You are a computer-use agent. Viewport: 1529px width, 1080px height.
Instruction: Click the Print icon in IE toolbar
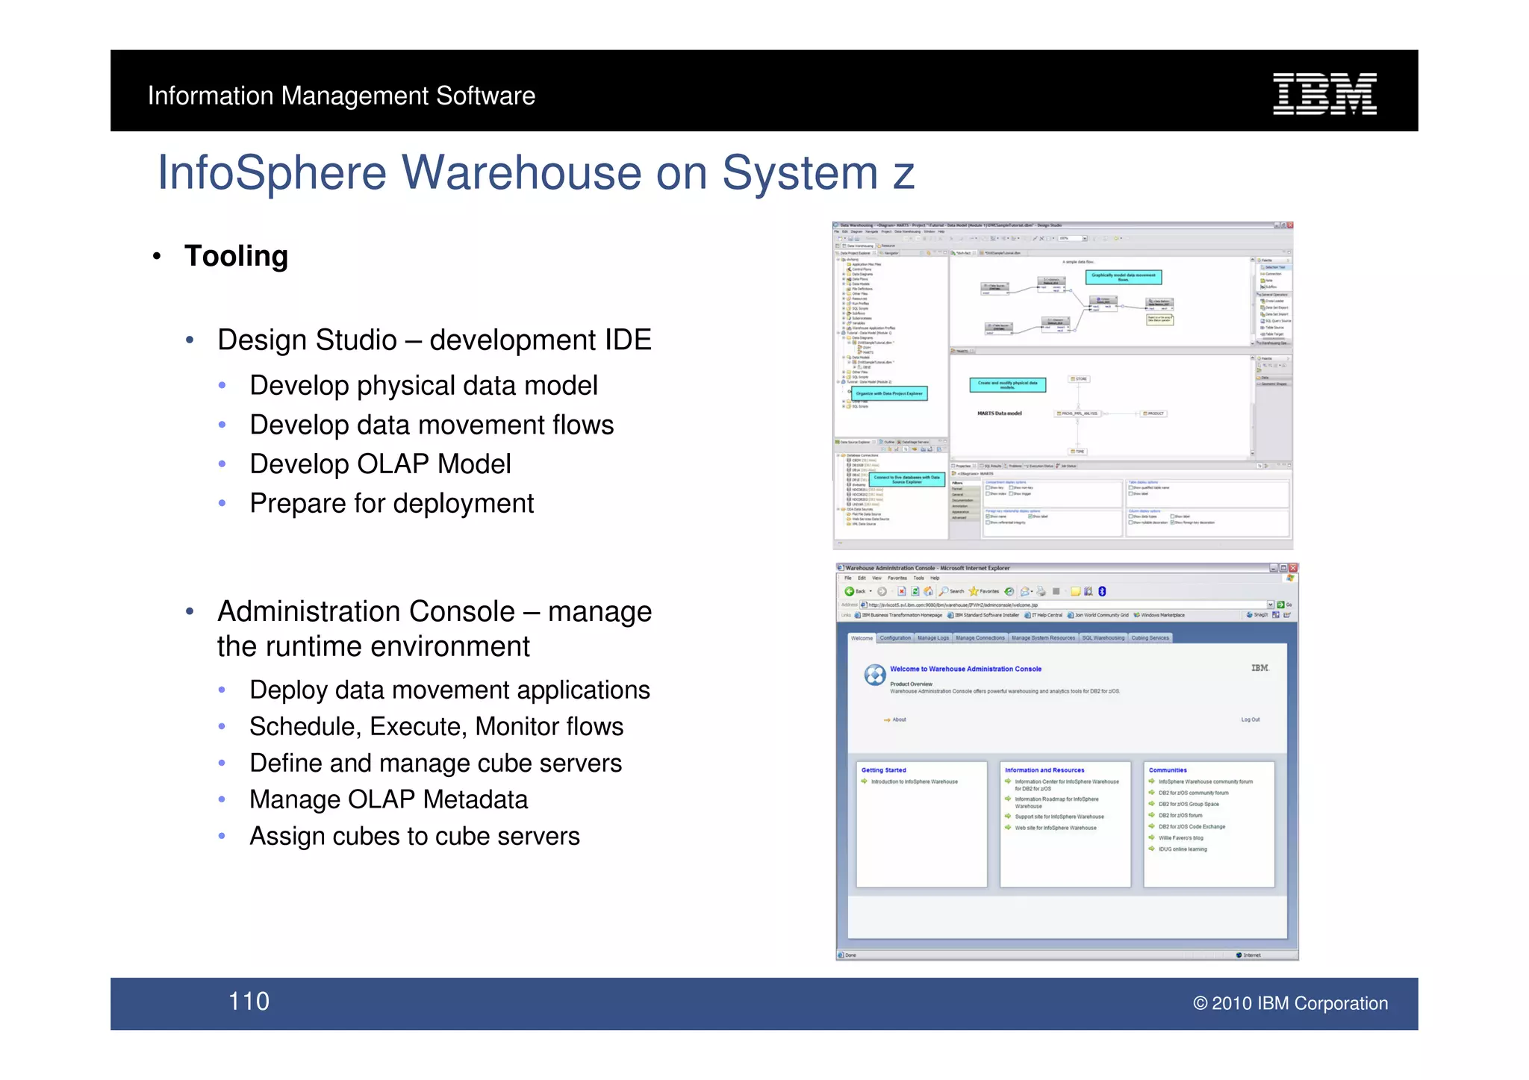point(1041,591)
